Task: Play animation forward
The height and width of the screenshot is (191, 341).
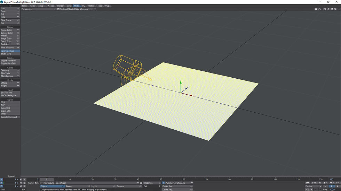Action: click(338, 186)
